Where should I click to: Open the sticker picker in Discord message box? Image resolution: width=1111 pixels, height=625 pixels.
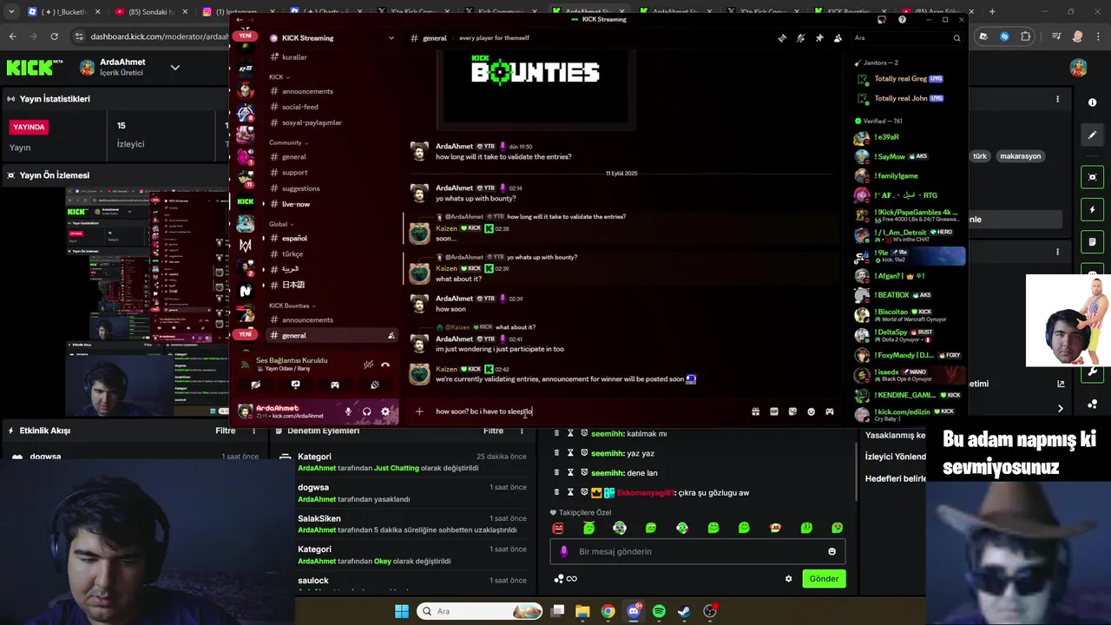792,411
